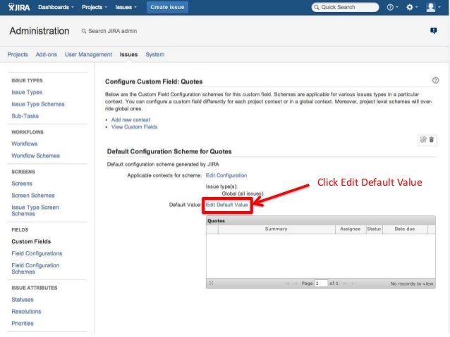Open the Dashboards dropdown
450x337 pixels.
56,7
